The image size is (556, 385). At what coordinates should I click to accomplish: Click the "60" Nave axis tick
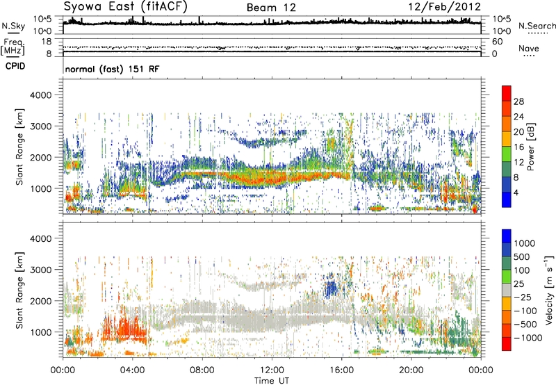[x=497, y=42]
